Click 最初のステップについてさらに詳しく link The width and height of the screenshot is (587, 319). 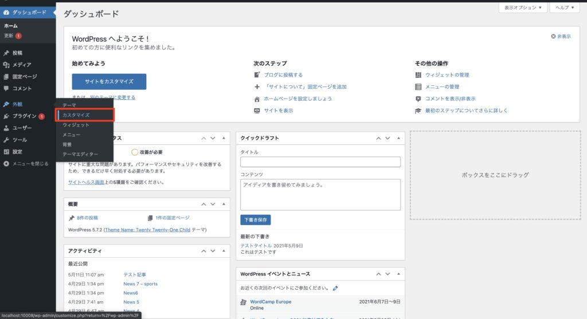tap(467, 111)
